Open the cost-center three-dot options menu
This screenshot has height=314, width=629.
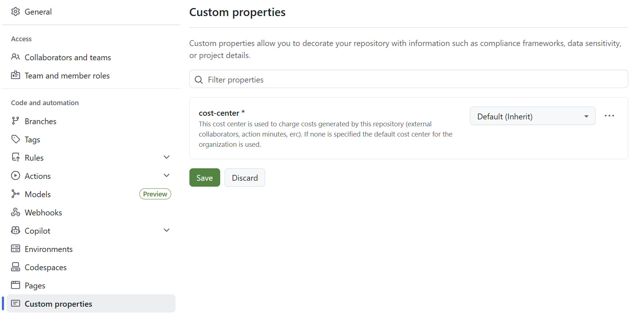(609, 116)
